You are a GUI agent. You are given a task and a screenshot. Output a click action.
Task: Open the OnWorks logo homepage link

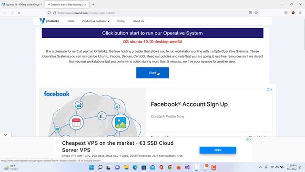pyautogui.click(x=49, y=21)
